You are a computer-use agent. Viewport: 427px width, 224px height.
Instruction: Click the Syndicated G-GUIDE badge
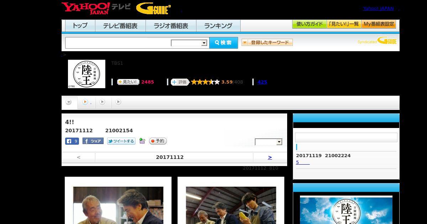click(377, 41)
